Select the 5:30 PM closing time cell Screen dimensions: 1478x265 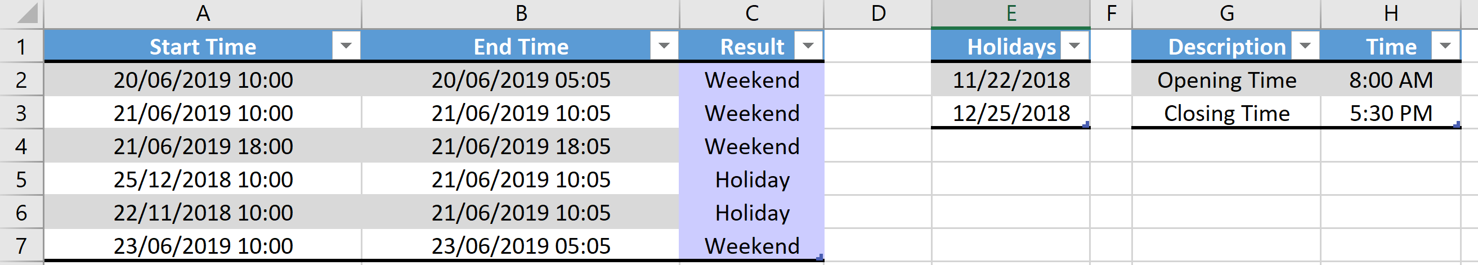(1390, 113)
